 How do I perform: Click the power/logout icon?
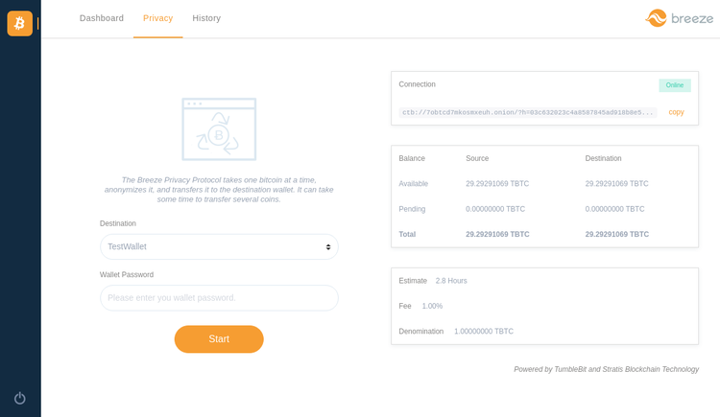point(20,398)
